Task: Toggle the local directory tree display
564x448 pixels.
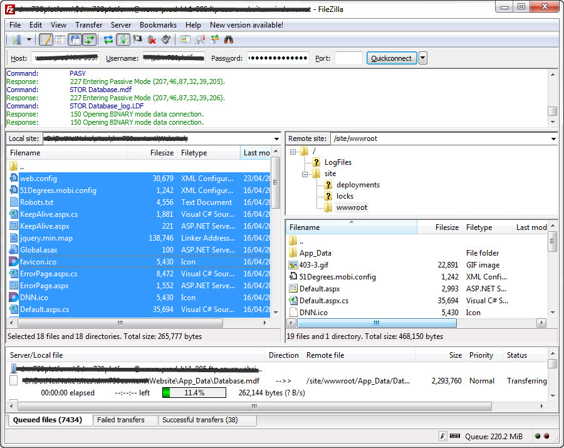Action: coord(60,39)
